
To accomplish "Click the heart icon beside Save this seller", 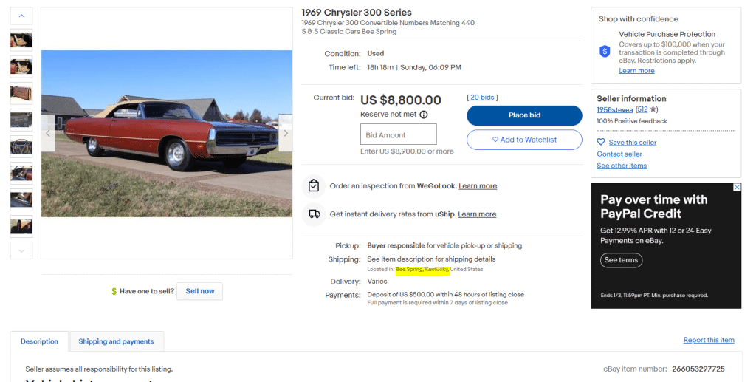I will click(x=601, y=143).
